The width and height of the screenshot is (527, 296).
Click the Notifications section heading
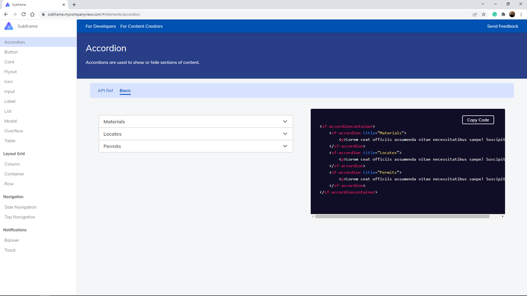click(x=15, y=230)
